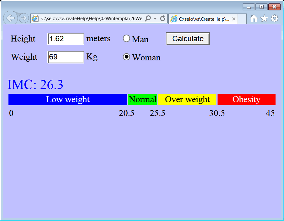
Task: Click the yellow Over weight bar segment
Action: (x=187, y=100)
